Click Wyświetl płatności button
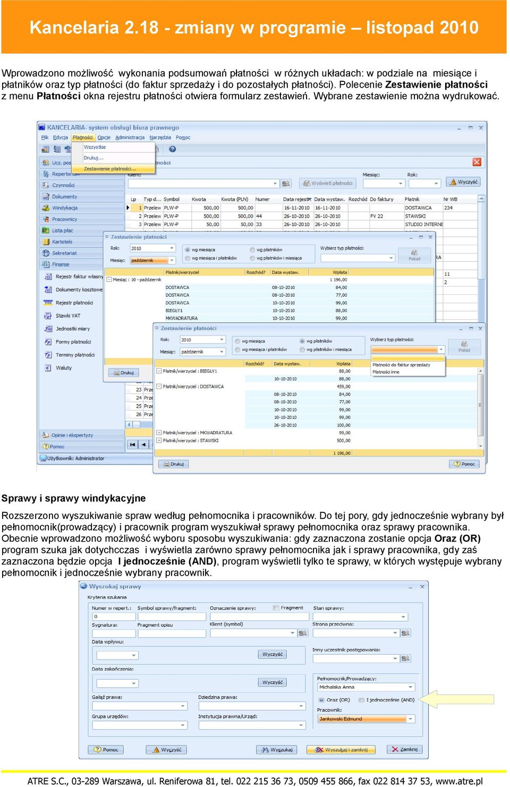 click(328, 183)
